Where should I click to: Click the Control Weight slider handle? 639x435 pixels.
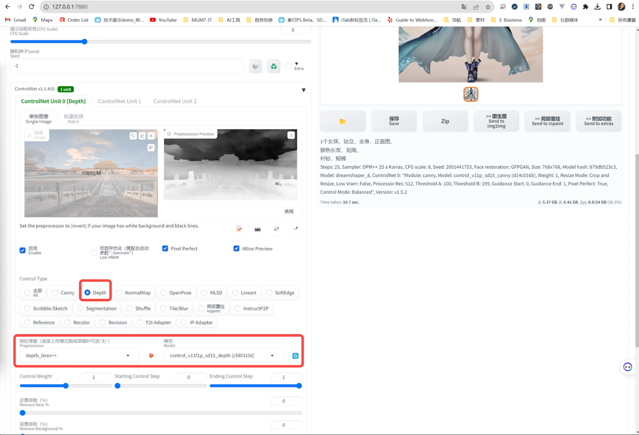pos(65,386)
